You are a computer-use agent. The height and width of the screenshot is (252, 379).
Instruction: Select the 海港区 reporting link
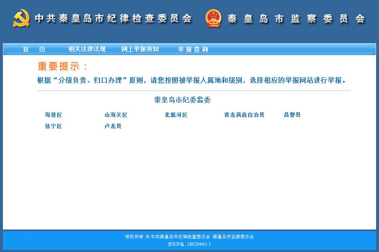point(53,115)
